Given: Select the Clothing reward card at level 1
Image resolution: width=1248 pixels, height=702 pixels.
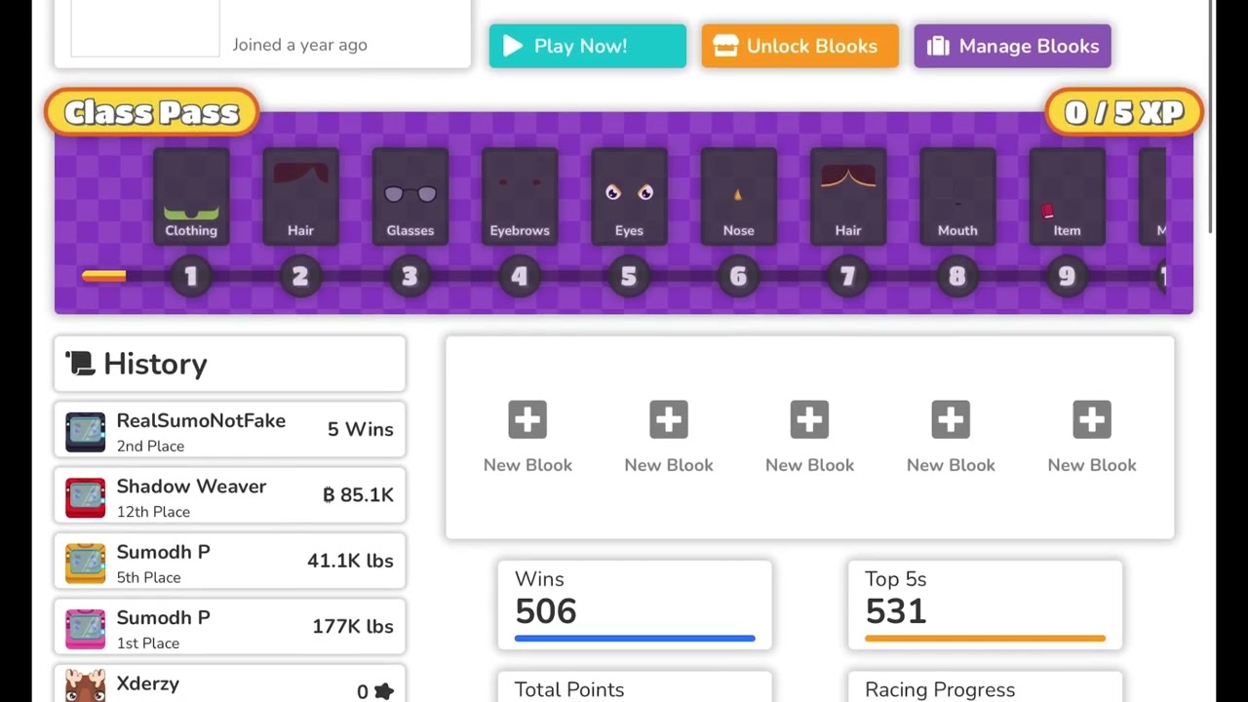Looking at the screenshot, I should tap(191, 196).
